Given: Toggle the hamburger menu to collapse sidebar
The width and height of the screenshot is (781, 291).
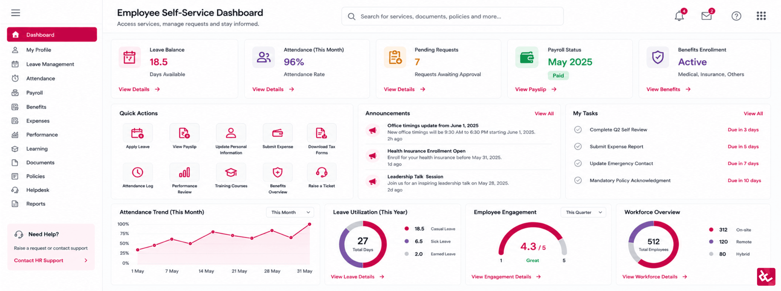Looking at the screenshot, I should click(16, 13).
